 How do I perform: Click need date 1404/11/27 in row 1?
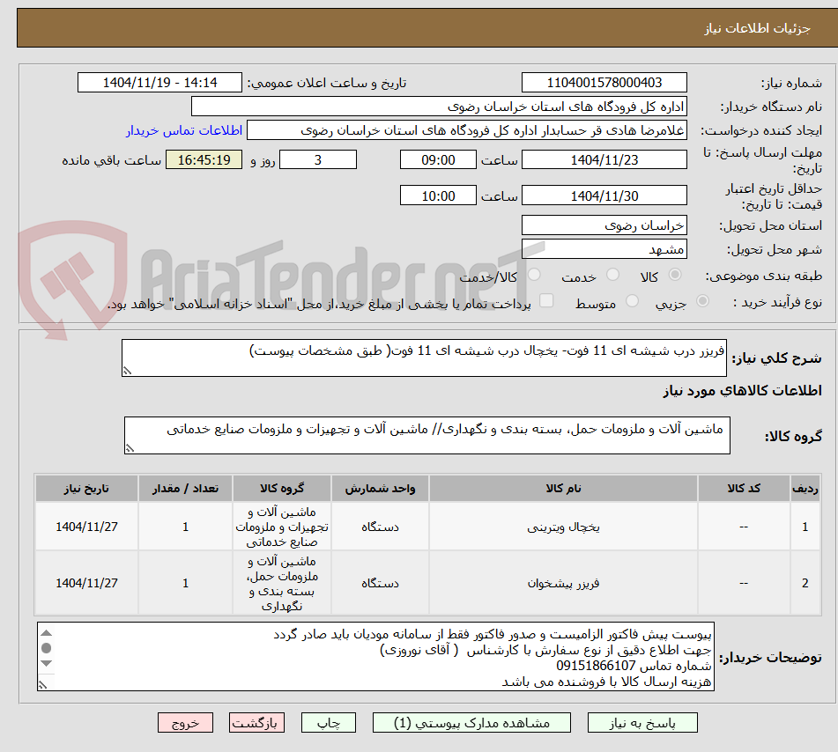tap(86, 527)
